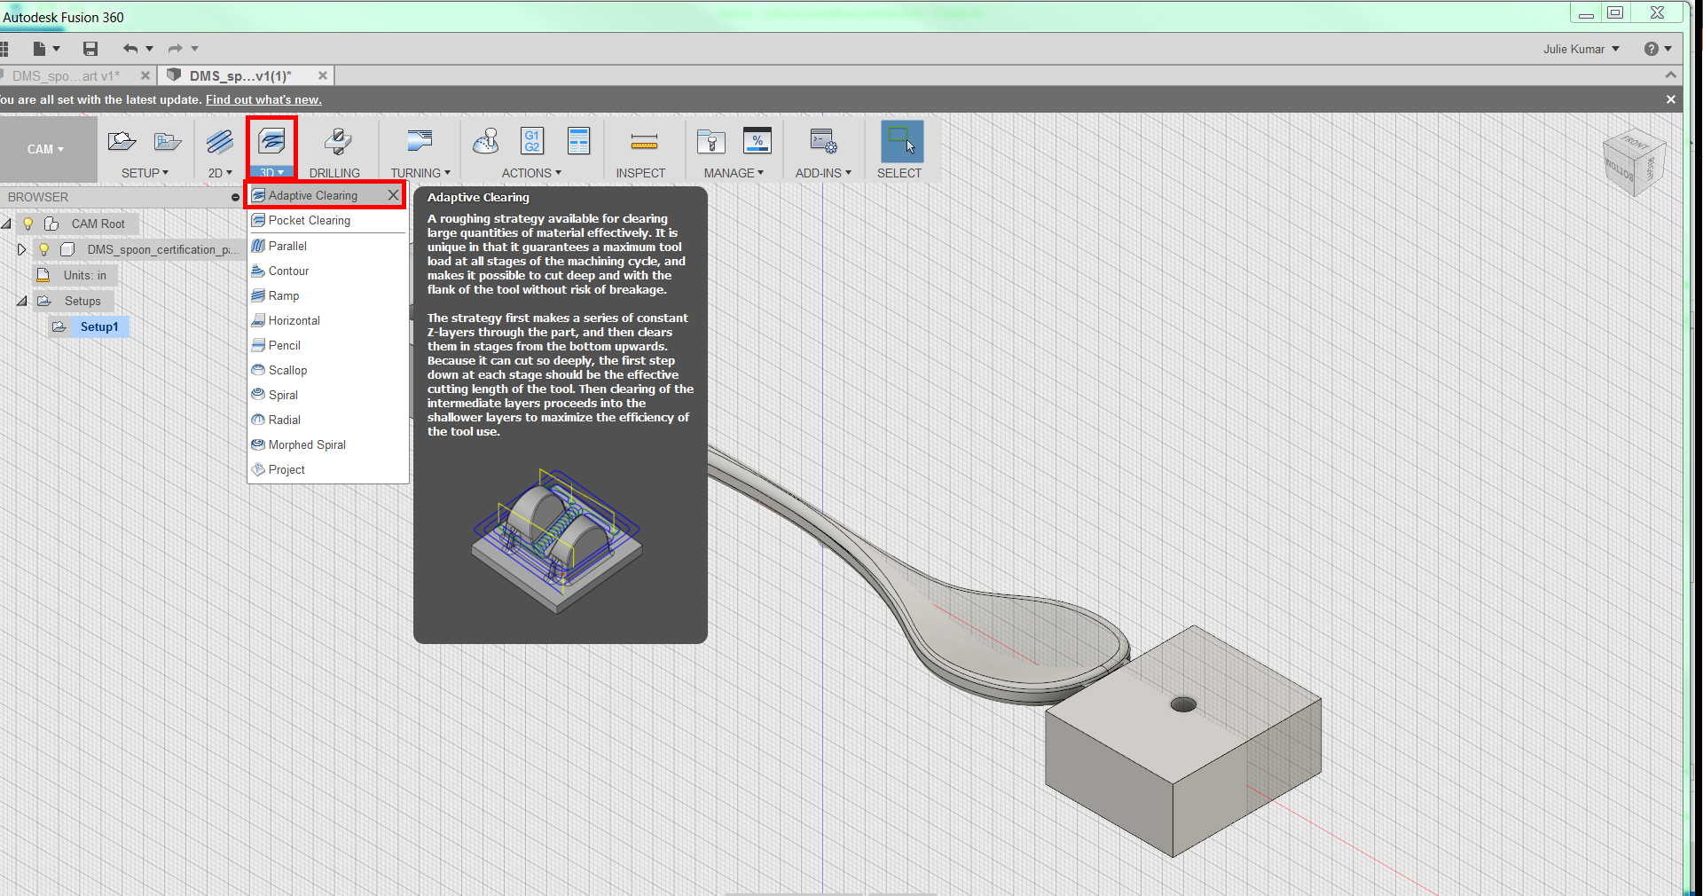Close the DMS_spo...art v1 tab
This screenshot has height=896, width=1703.
point(145,75)
